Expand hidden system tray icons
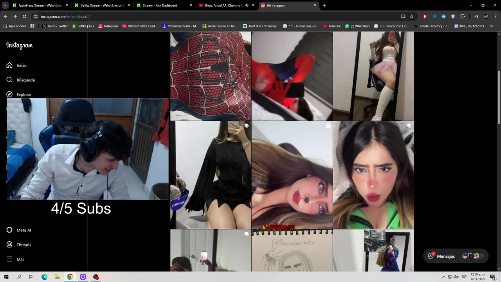Viewport: 501px width, 282px height. 444,277
